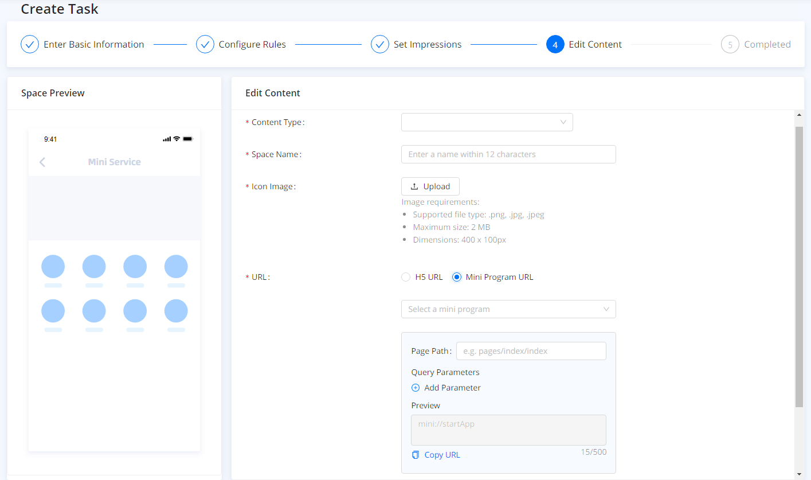Screen dimensions: 811x480
Task: Click the Copy URL link
Action: [442, 455]
